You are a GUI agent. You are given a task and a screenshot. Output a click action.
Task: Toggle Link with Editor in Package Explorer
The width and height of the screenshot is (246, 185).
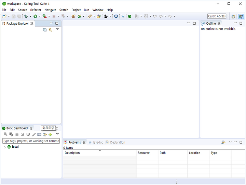pos(50,30)
